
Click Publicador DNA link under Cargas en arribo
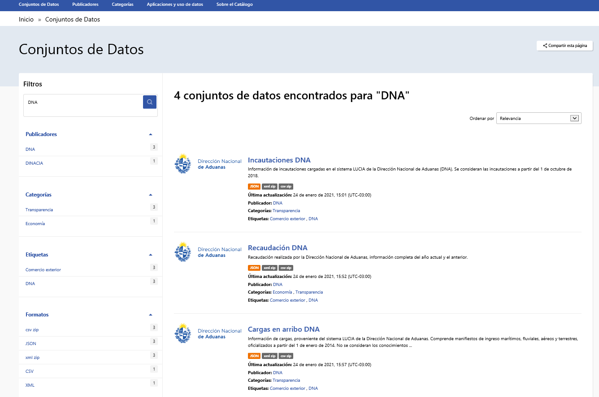click(x=278, y=373)
